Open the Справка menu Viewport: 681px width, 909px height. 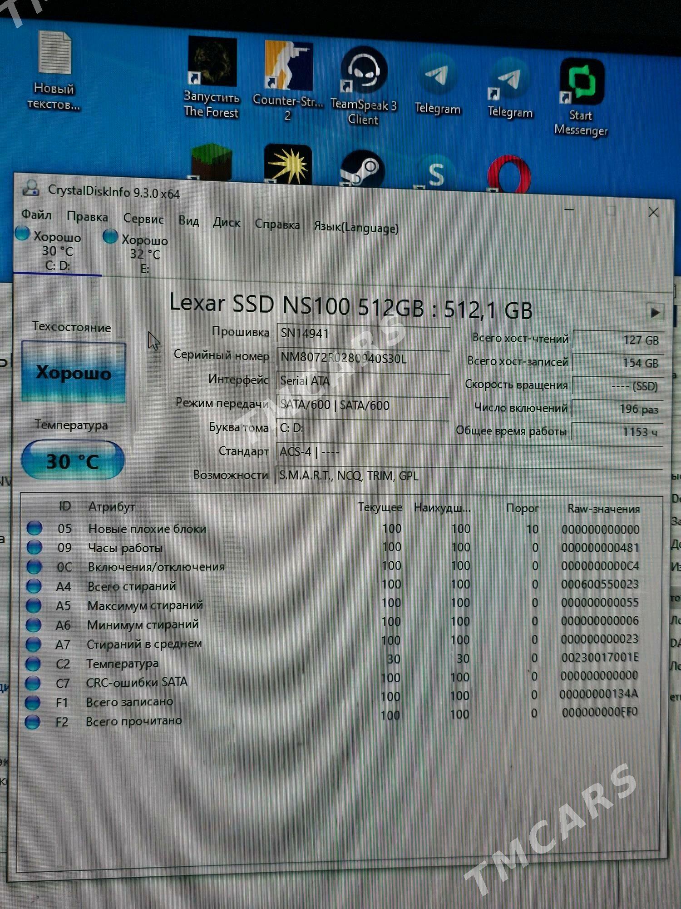(277, 224)
